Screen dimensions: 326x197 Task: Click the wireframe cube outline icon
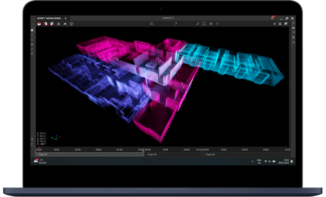(72, 24)
